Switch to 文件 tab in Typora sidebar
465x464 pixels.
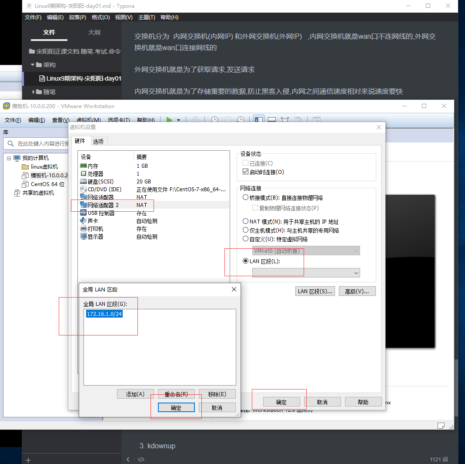click(49, 32)
